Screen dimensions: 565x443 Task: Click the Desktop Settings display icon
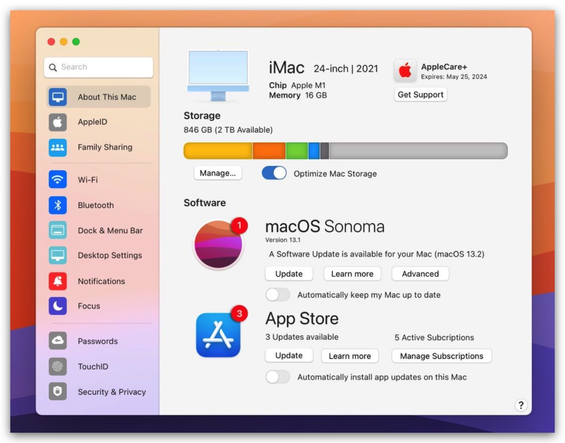click(58, 256)
